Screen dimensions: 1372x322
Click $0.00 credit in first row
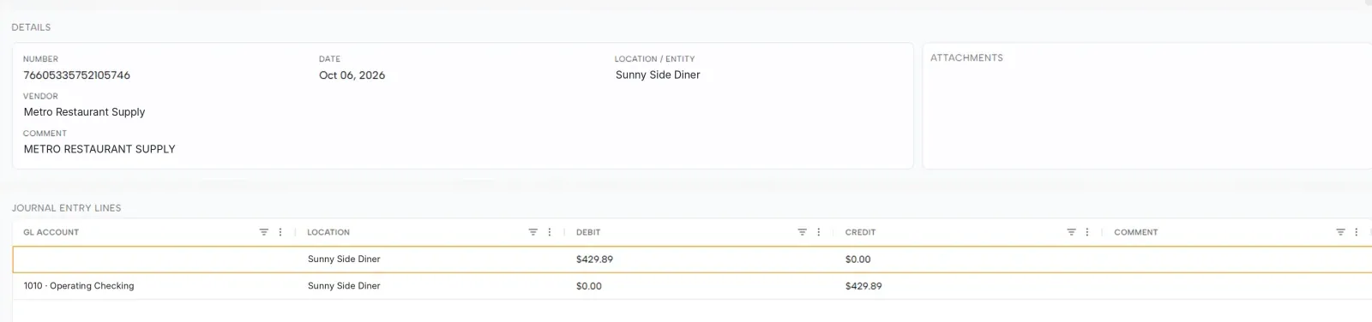[x=857, y=259]
